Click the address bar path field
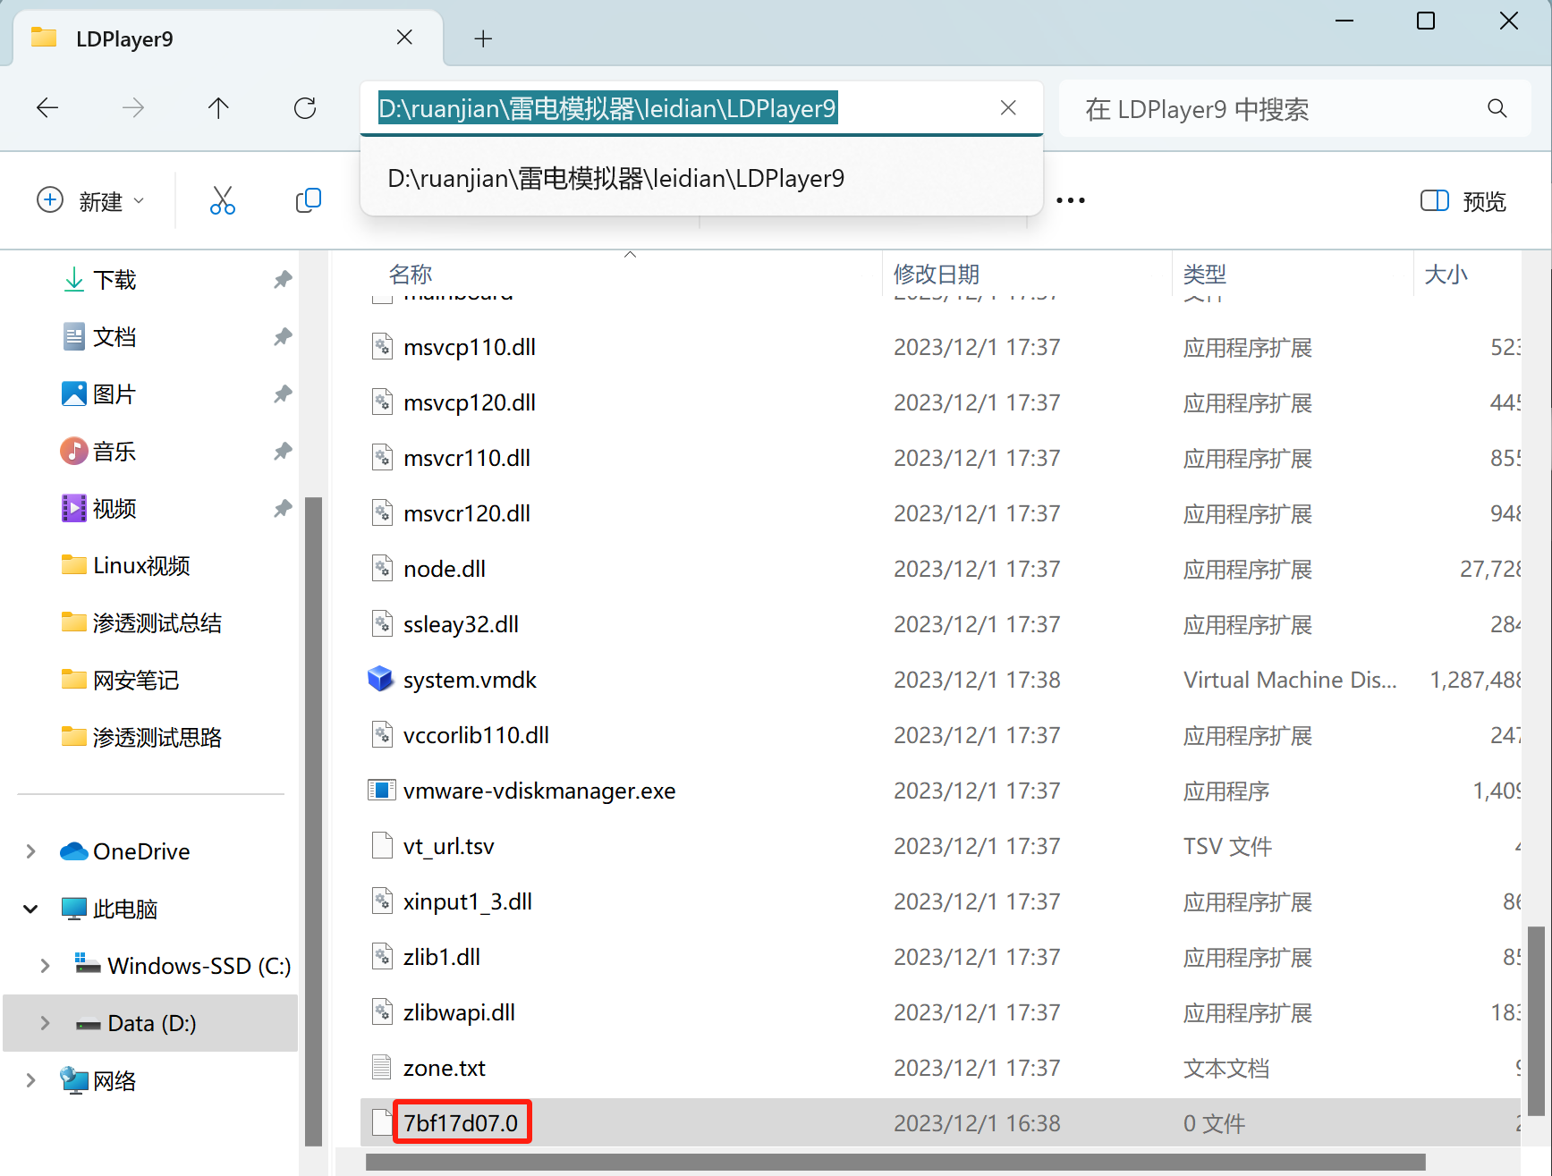The image size is (1552, 1176). click(701, 108)
